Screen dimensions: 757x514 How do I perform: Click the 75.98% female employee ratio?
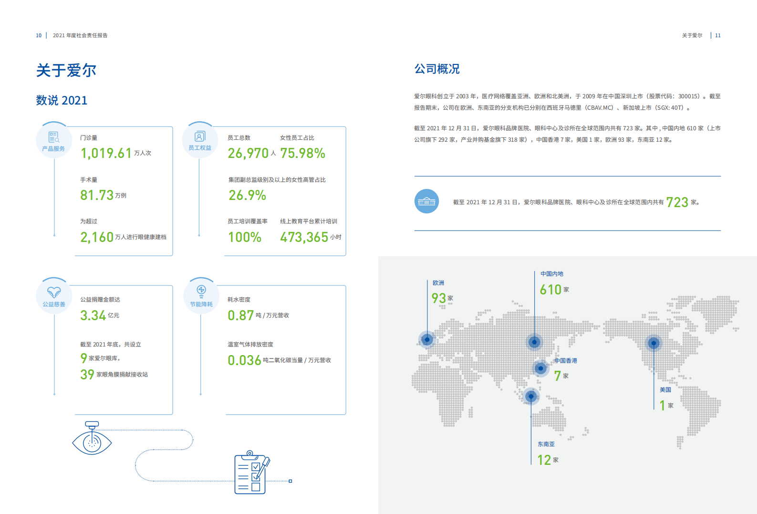pos(302,153)
